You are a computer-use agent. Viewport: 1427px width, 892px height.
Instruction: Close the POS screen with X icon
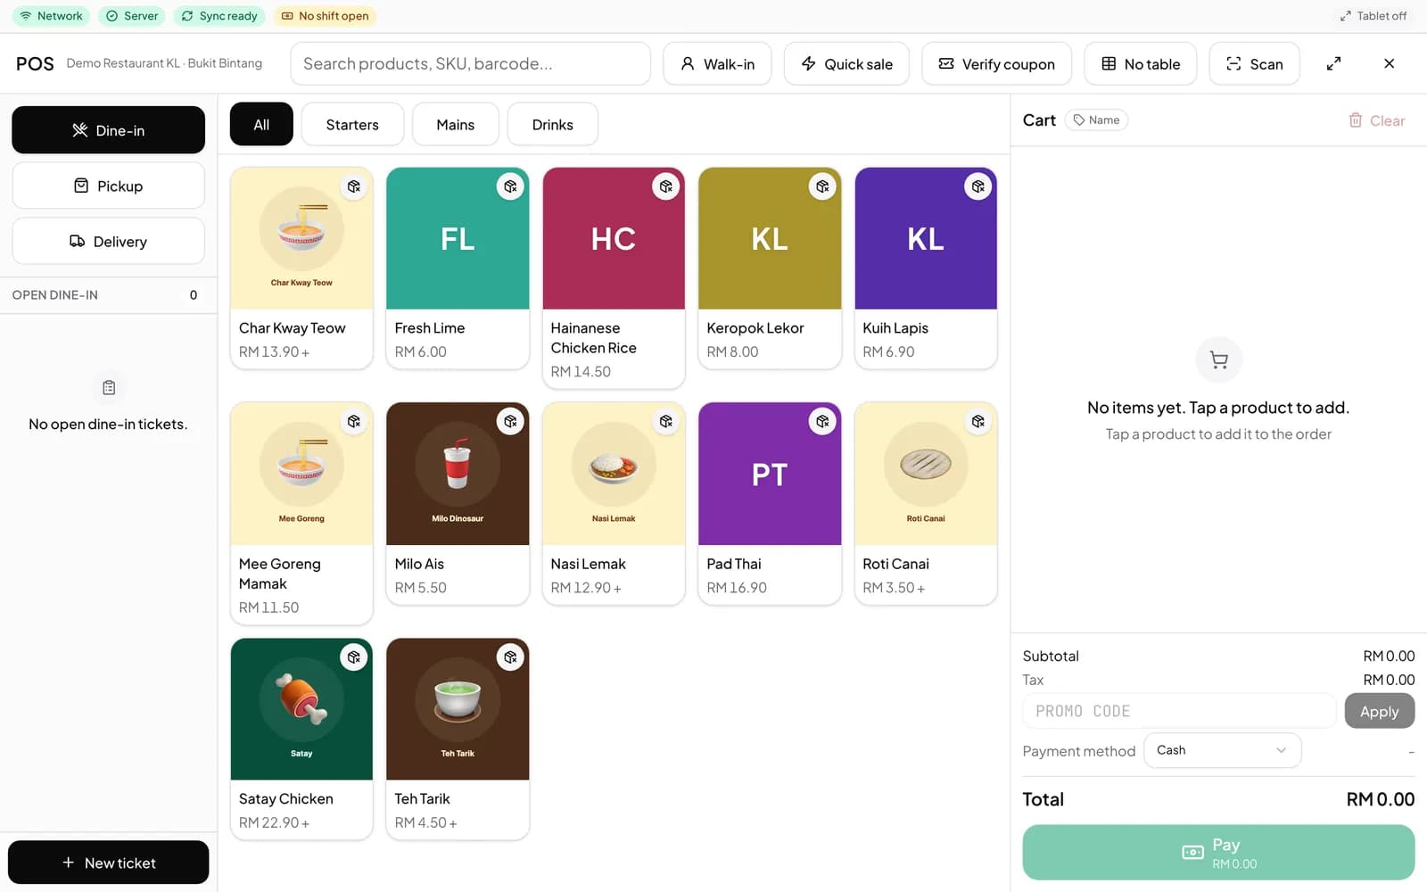1389,63
